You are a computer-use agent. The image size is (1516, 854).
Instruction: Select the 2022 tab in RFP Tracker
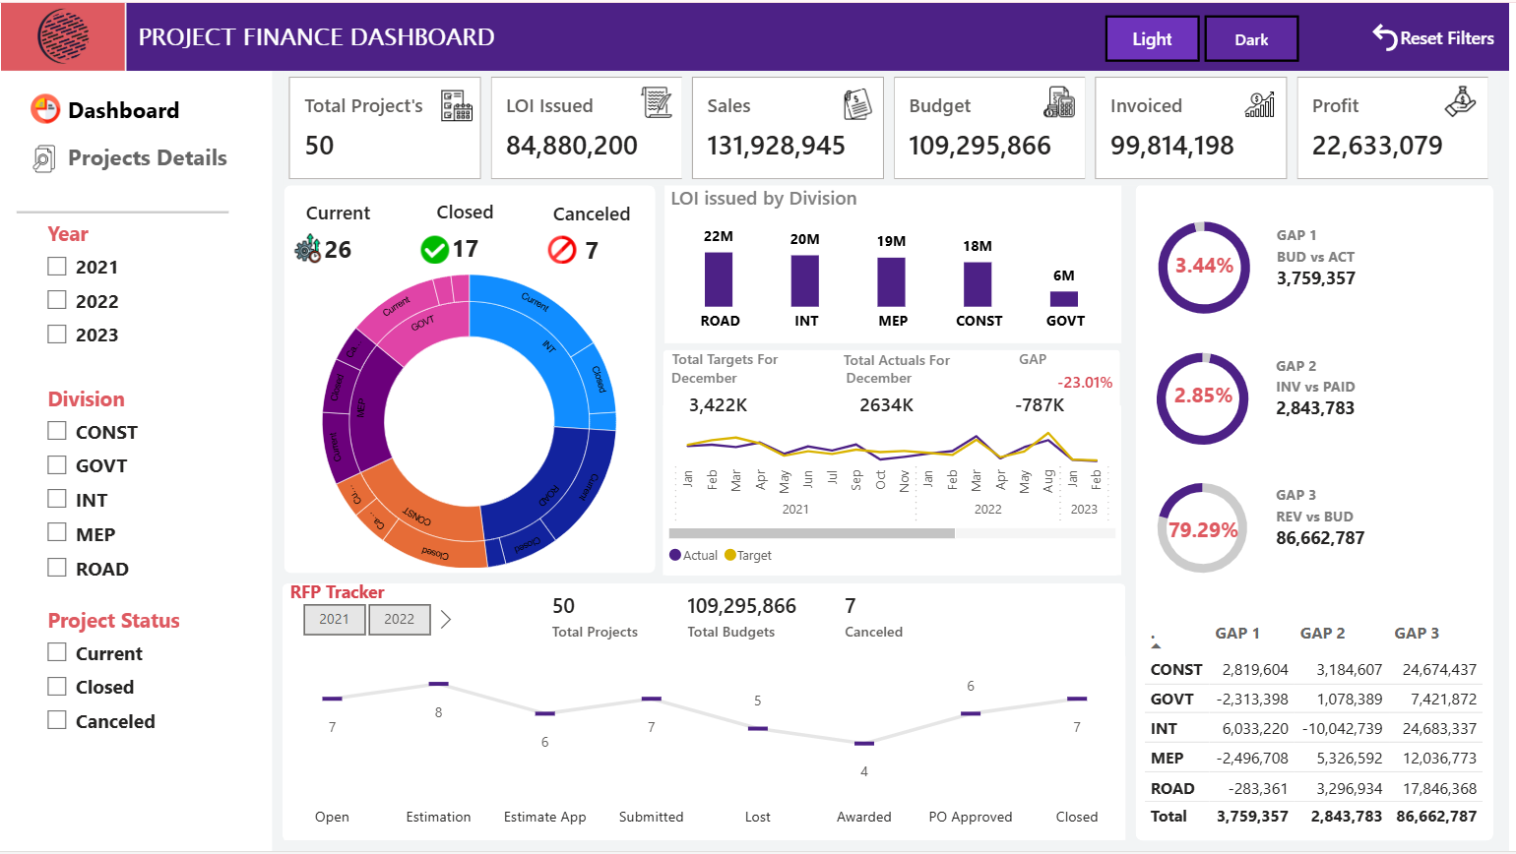400,619
